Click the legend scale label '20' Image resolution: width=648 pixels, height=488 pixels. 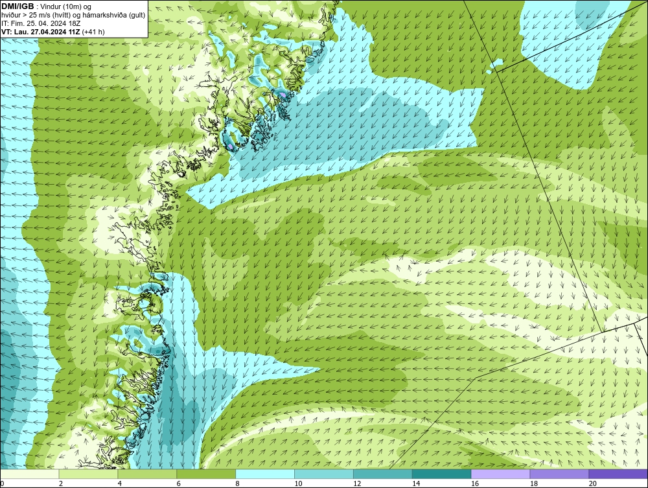[593, 483]
